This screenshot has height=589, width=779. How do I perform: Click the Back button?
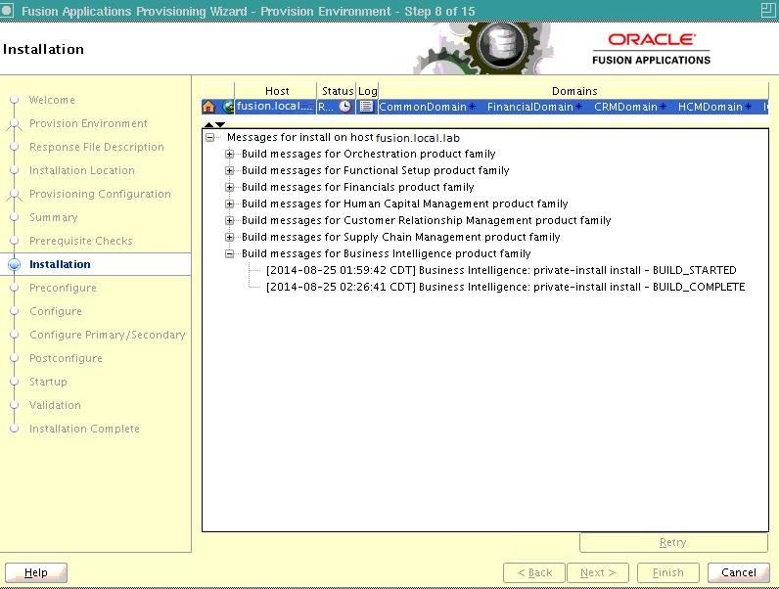coord(534,572)
